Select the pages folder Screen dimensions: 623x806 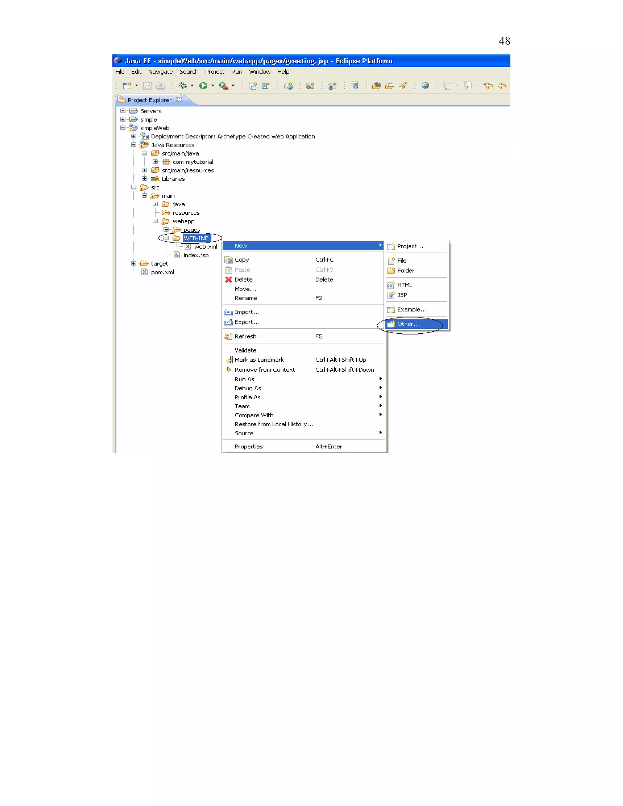point(192,230)
